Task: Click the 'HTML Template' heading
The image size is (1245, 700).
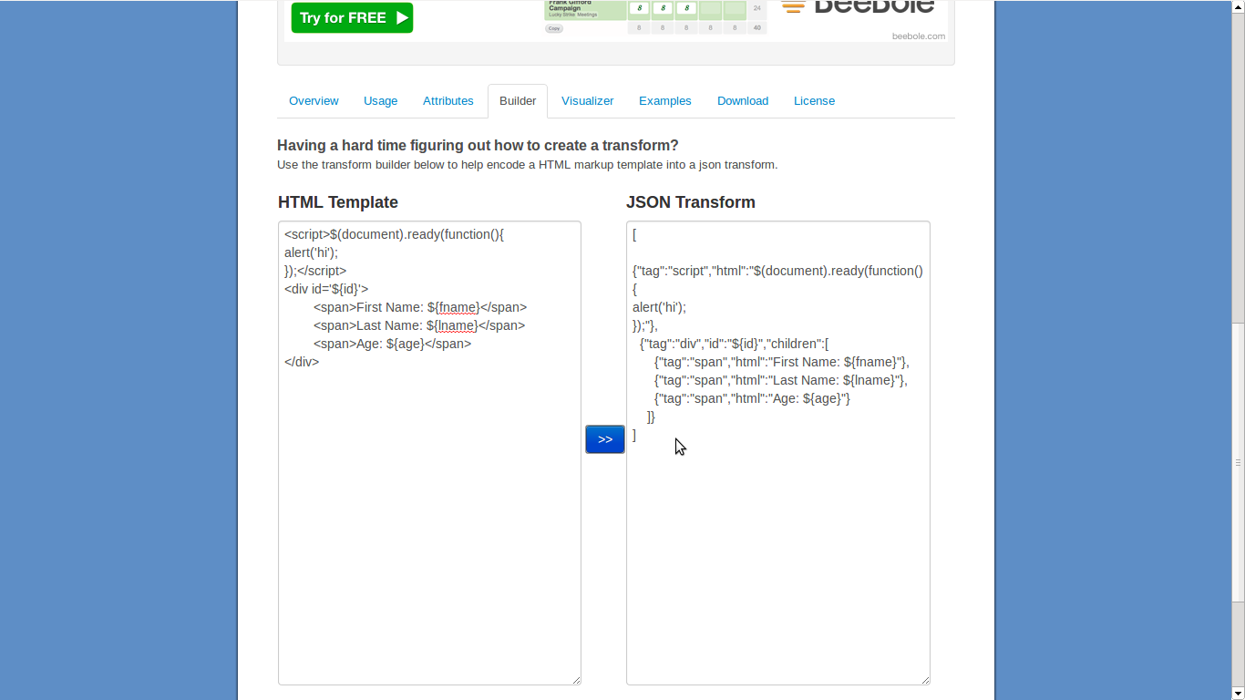Action: (x=338, y=202)
